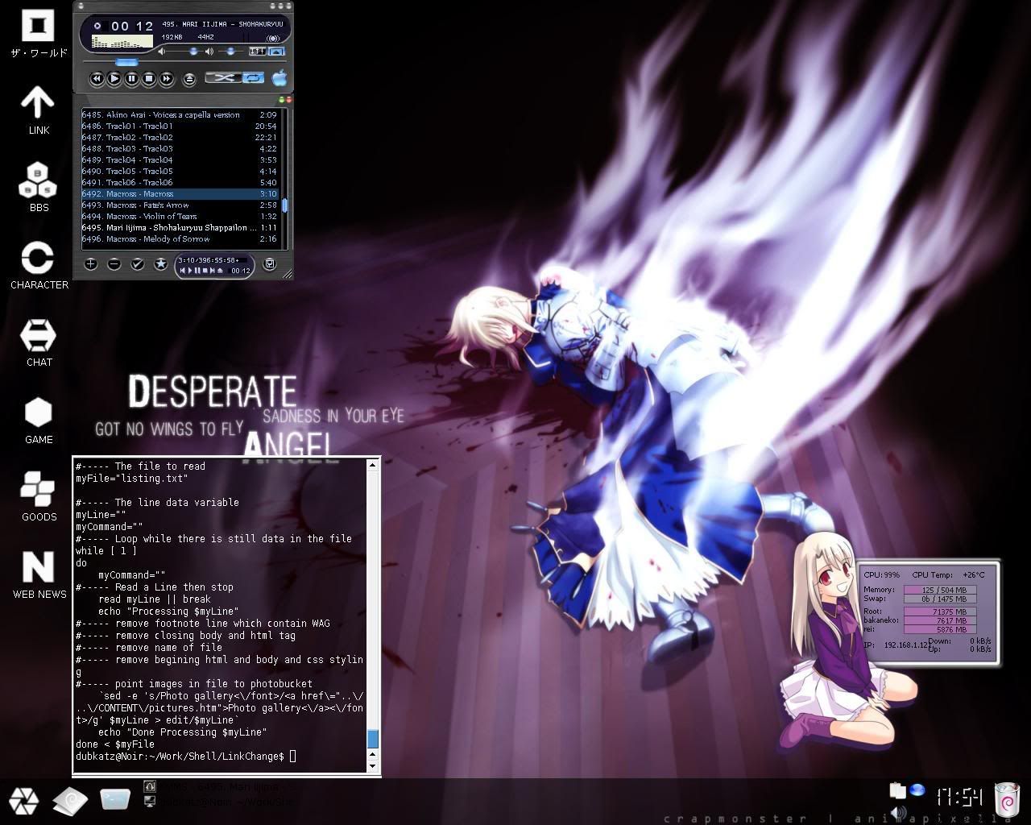The width and height of the screenshot is (1031, 825).
Task: Click the balance slider knob
Action: 230,52
